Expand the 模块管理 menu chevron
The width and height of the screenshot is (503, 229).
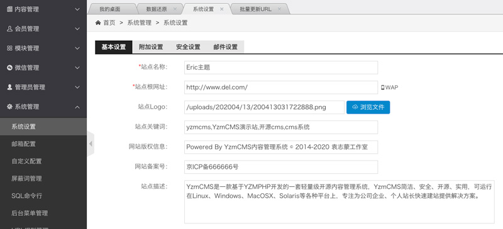click(77, 48)
